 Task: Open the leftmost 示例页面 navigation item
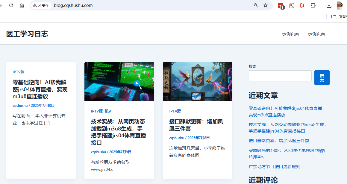tap(290, 34)
